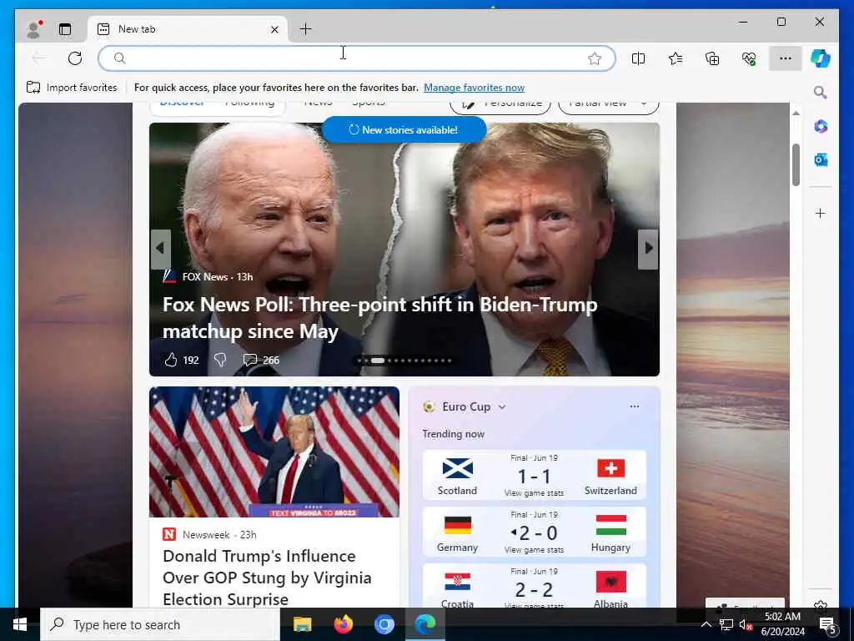Open Windows Start menu
The width and height of the screenshot is (854, 641).
click(20, 624)
